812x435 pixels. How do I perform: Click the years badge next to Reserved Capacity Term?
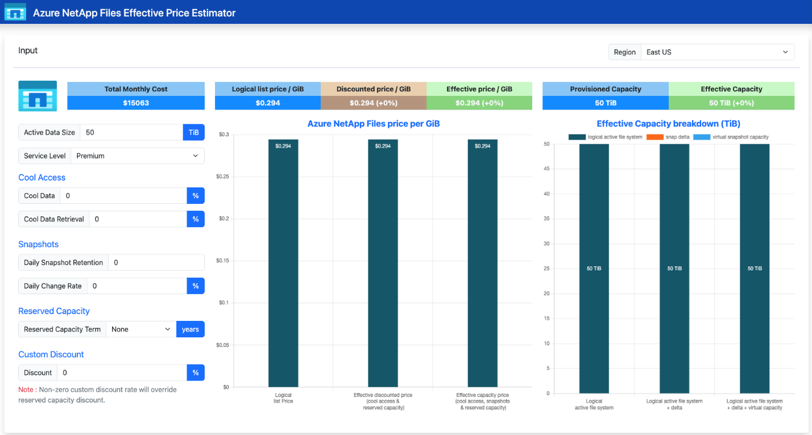click(190, 329)
